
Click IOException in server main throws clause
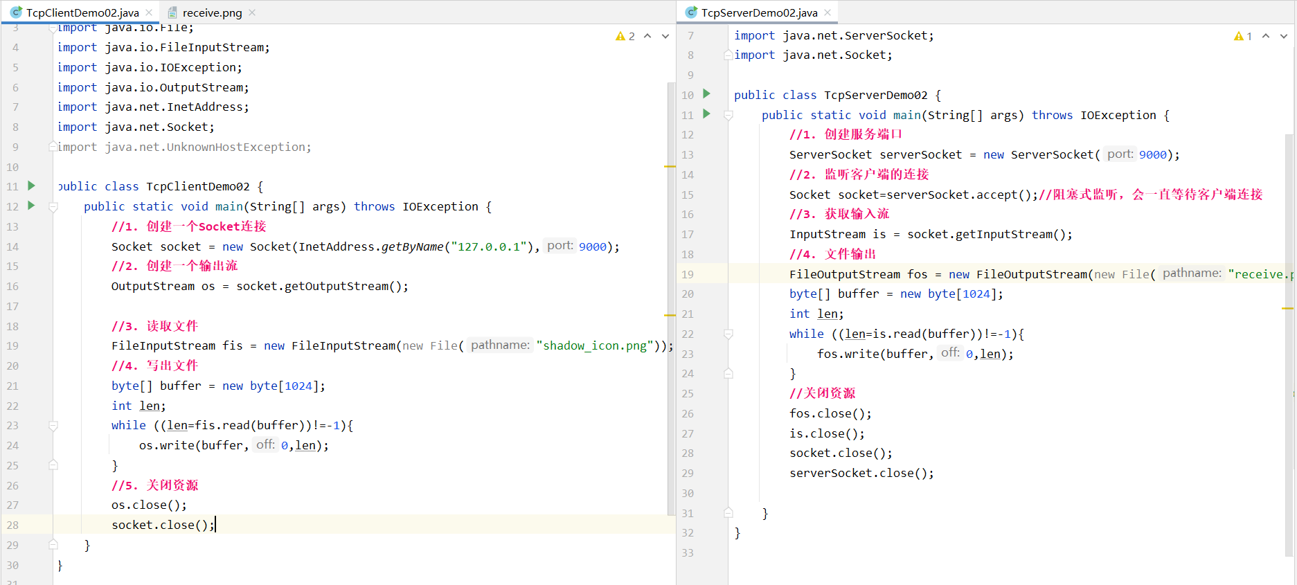point(1118,115)
